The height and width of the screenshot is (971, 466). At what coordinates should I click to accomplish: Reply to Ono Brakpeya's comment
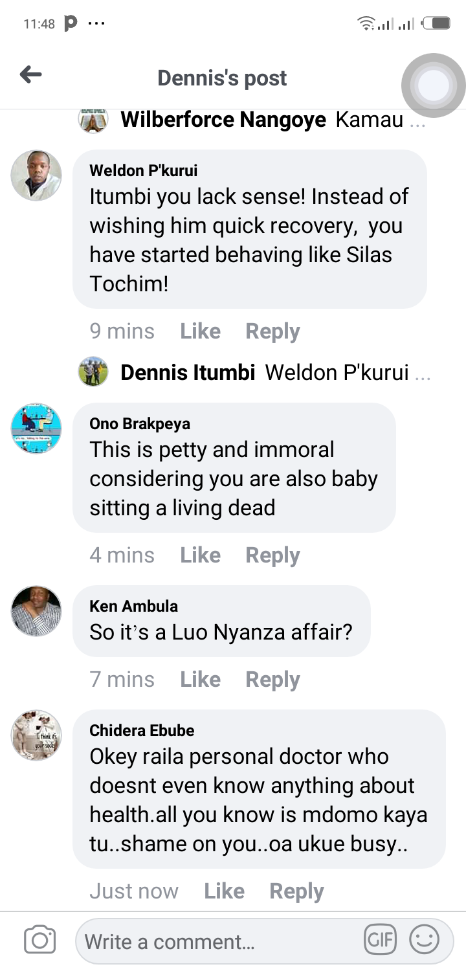point(272,555)
